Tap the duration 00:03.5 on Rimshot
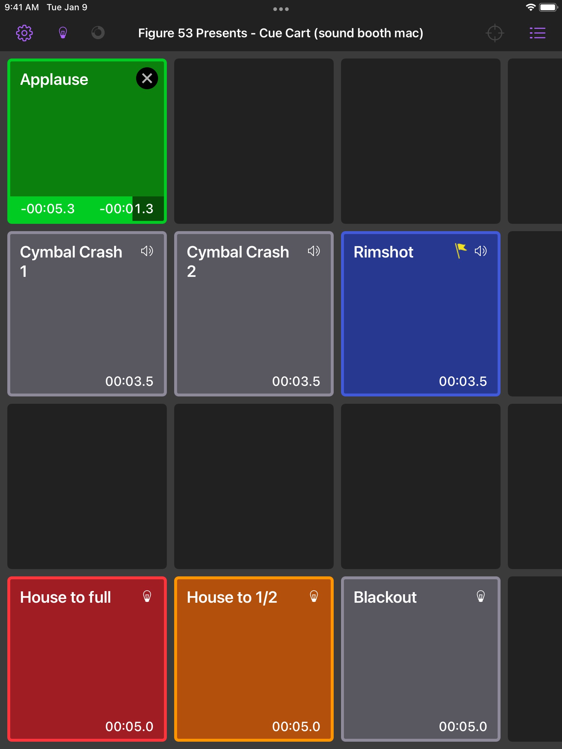Screen dimensions: 562x749 [463, 381]
